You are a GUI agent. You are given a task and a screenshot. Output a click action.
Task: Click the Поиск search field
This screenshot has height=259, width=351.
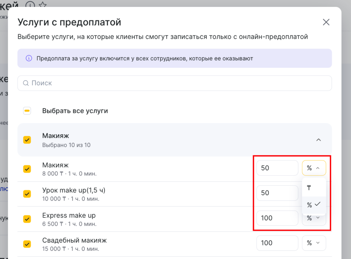pos(174,83)
